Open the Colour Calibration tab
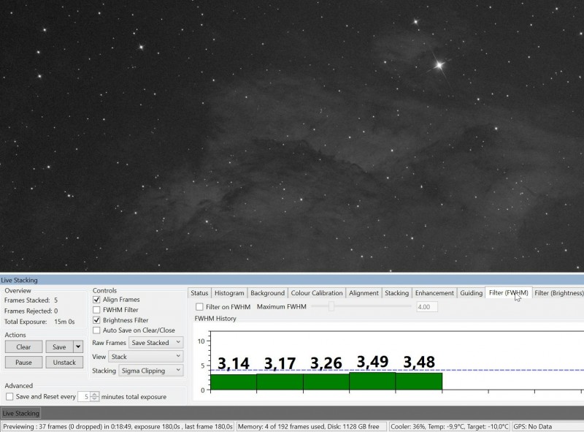Screen dimensions: 584x432 pos(317,293)
